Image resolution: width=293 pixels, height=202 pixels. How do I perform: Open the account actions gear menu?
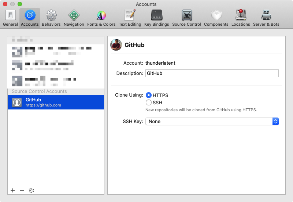point(31,190)
